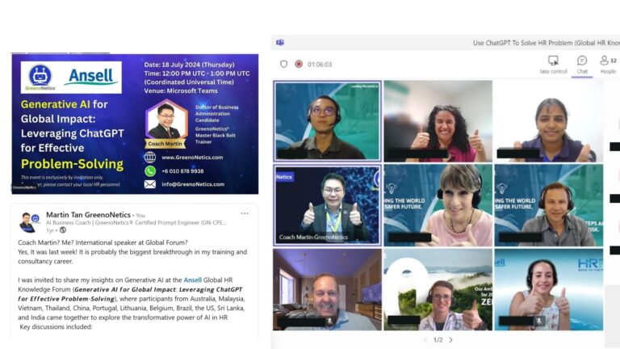Select Coach Martin GreenoNetics video tile
Screen dimensions: 620x349
pos(327,204)
